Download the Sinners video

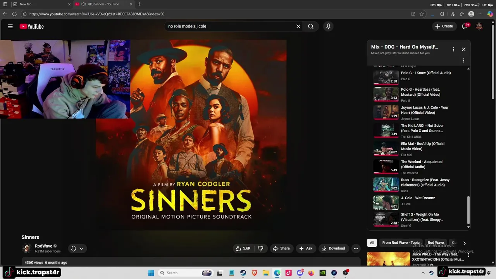click(333, 248)
